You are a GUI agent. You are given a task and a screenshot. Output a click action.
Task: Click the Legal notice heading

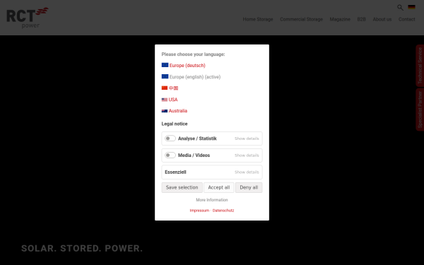(x=175, y=124)
